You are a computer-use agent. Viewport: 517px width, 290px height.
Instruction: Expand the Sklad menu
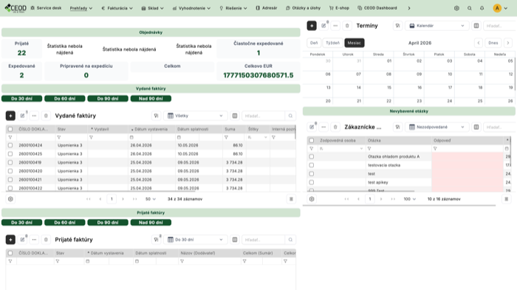(x=152, y=8)
